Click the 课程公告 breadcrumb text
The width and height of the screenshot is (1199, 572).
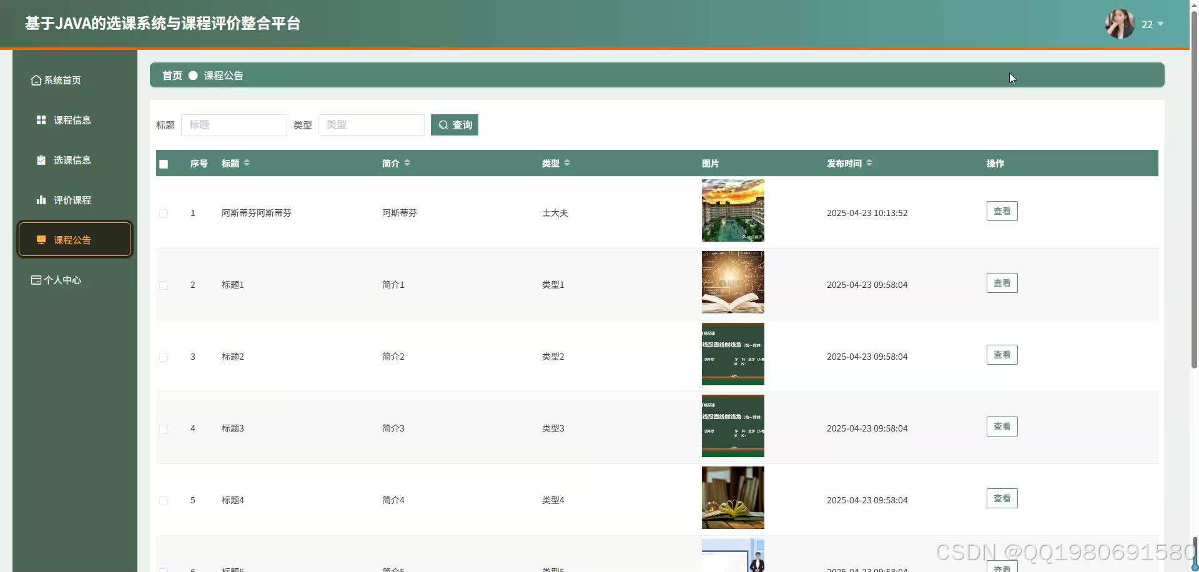click(224, 76)
